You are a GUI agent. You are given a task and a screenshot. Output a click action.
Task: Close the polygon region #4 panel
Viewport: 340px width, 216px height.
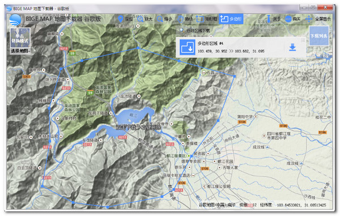pos(303,40)
